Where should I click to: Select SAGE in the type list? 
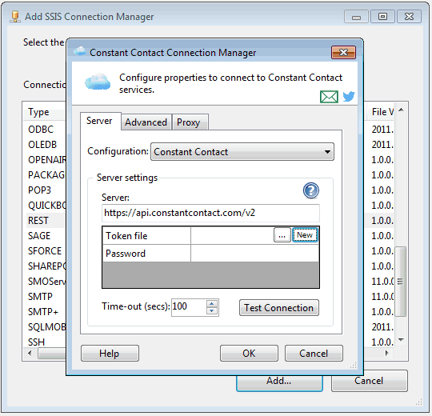(x=39, y=236)
